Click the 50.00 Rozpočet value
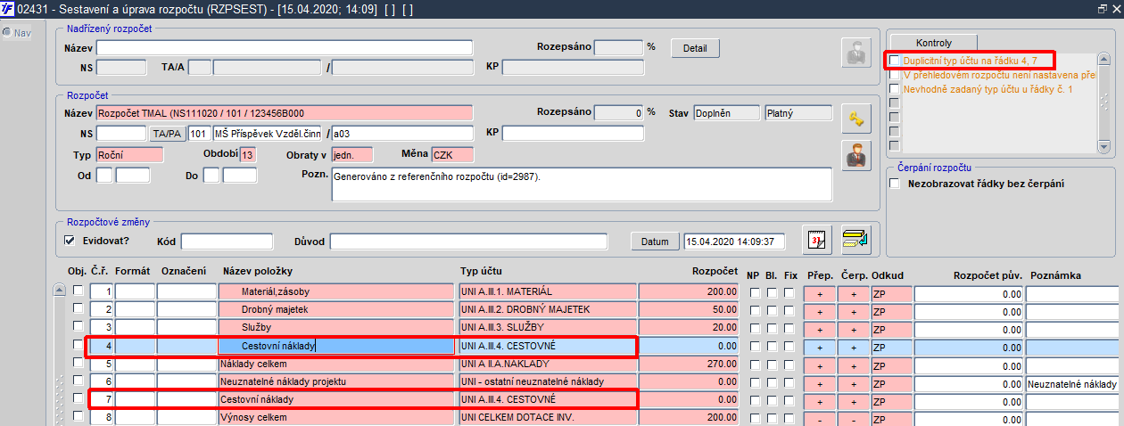Viewport: 1124px width, 426px height. coord(690,310)
